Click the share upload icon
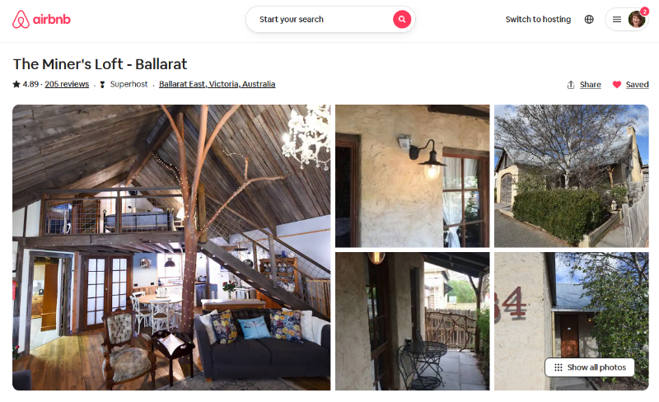659x402 pixels. pyautogui.click(x=571, y=85)
